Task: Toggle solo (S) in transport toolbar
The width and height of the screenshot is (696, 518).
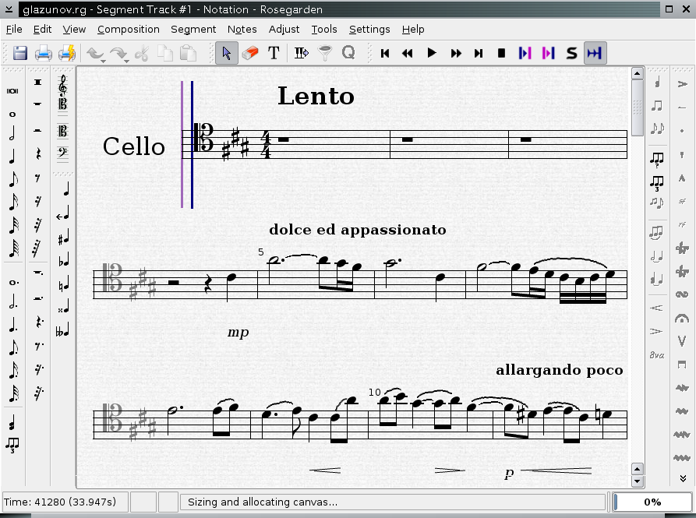Action: click(571, 53)
